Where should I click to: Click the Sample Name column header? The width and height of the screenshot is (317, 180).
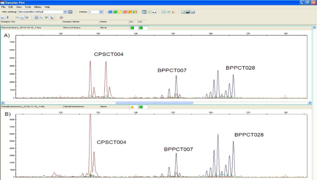80,22
